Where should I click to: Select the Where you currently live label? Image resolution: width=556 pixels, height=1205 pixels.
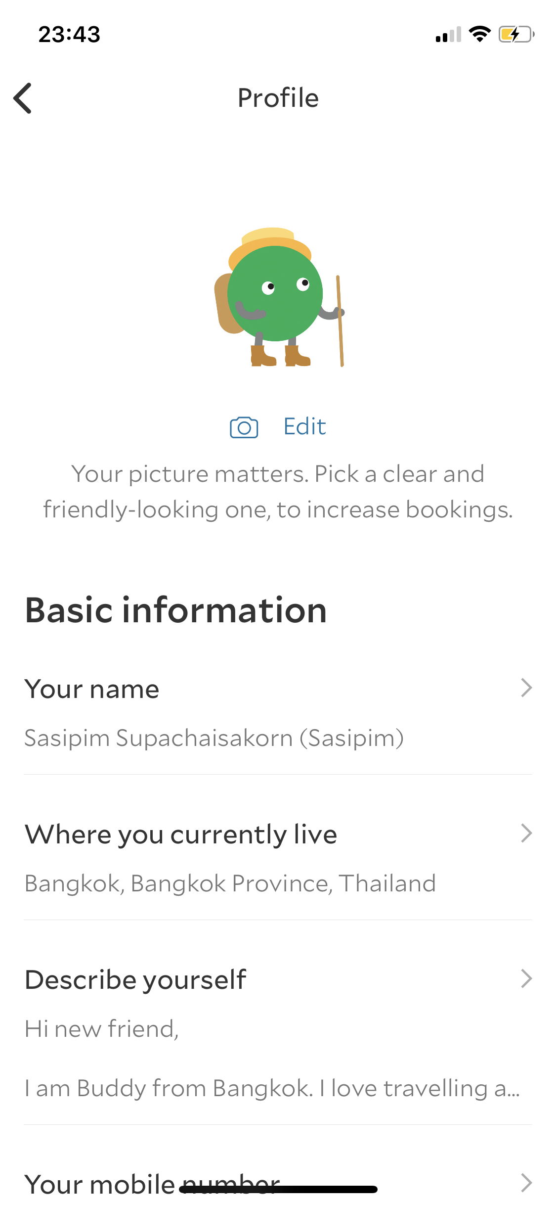(181, 834)
